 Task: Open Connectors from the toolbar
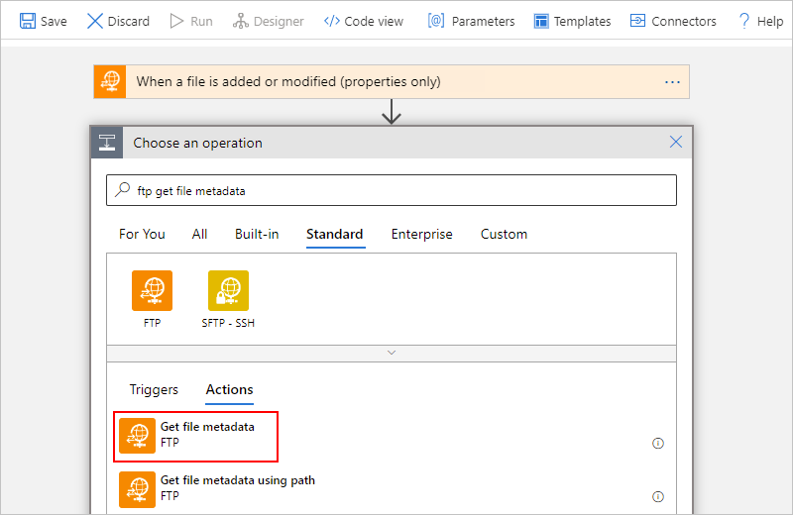[x=673, y=21]
